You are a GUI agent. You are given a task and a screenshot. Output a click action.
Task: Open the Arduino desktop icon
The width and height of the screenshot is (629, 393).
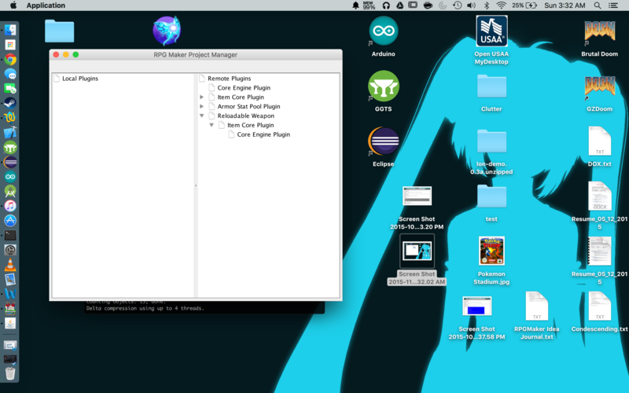[x=384, y=31]
